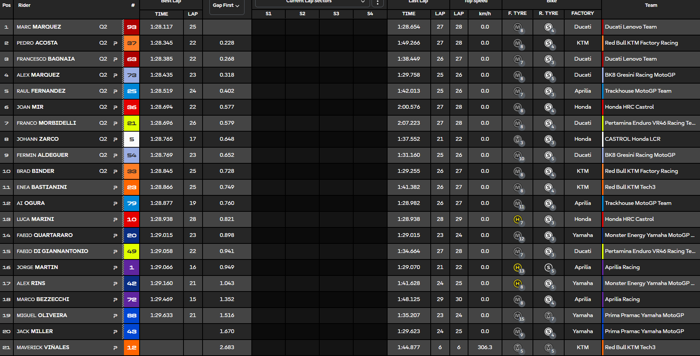Viewport: 700px width, 356px height.
Task: Click Marc Marquez front medium tyre icon
Action: (518, 27)
